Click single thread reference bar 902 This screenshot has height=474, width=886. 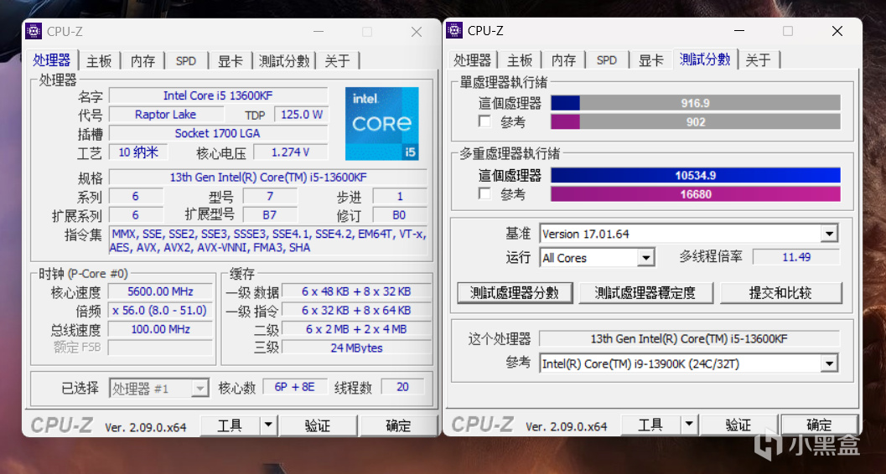pyautogui.click(x=696, y=122)
